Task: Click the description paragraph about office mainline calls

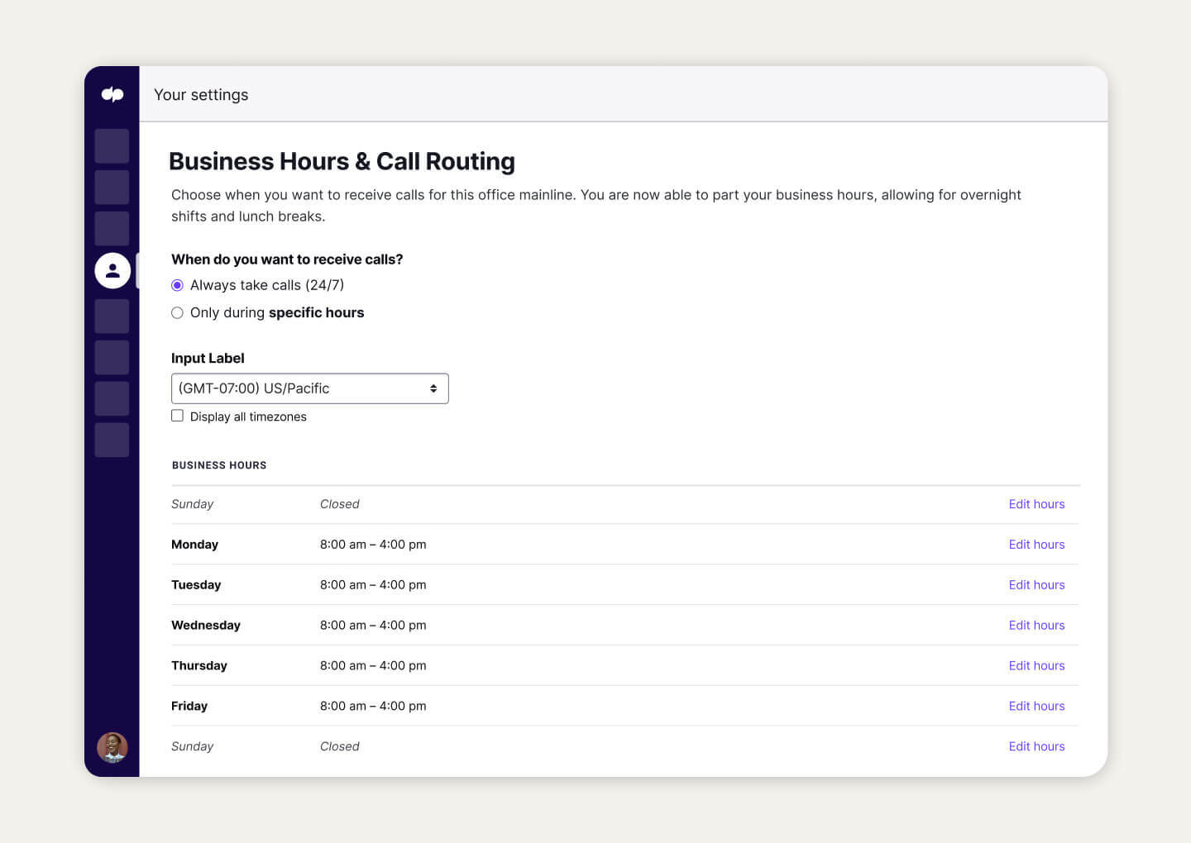Action: (595, 206)
